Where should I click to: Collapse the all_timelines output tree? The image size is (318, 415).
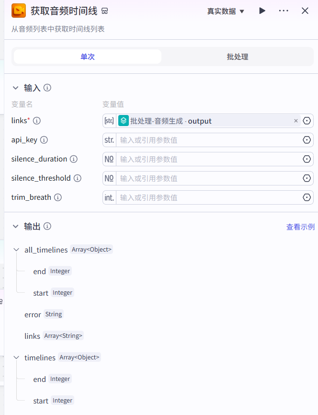[16, 250]
